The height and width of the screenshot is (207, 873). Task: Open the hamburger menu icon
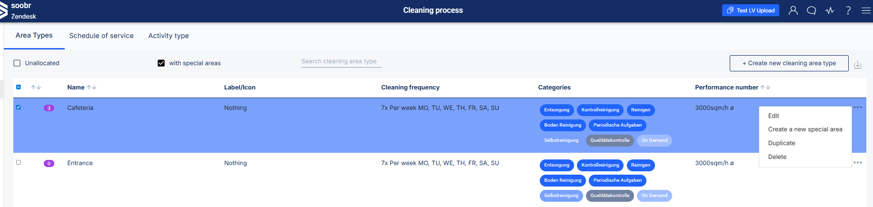click(x=866, y=10)
